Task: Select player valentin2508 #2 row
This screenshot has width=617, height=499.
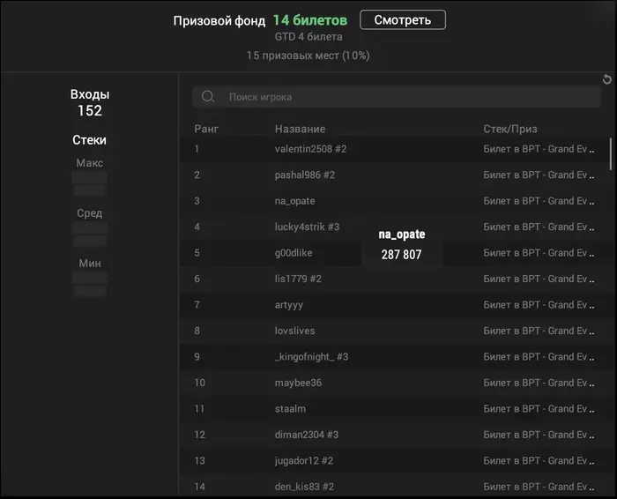Action: pos(310,149)
